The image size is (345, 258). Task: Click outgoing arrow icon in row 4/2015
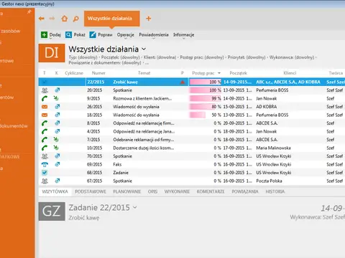[x=57, y=131]
